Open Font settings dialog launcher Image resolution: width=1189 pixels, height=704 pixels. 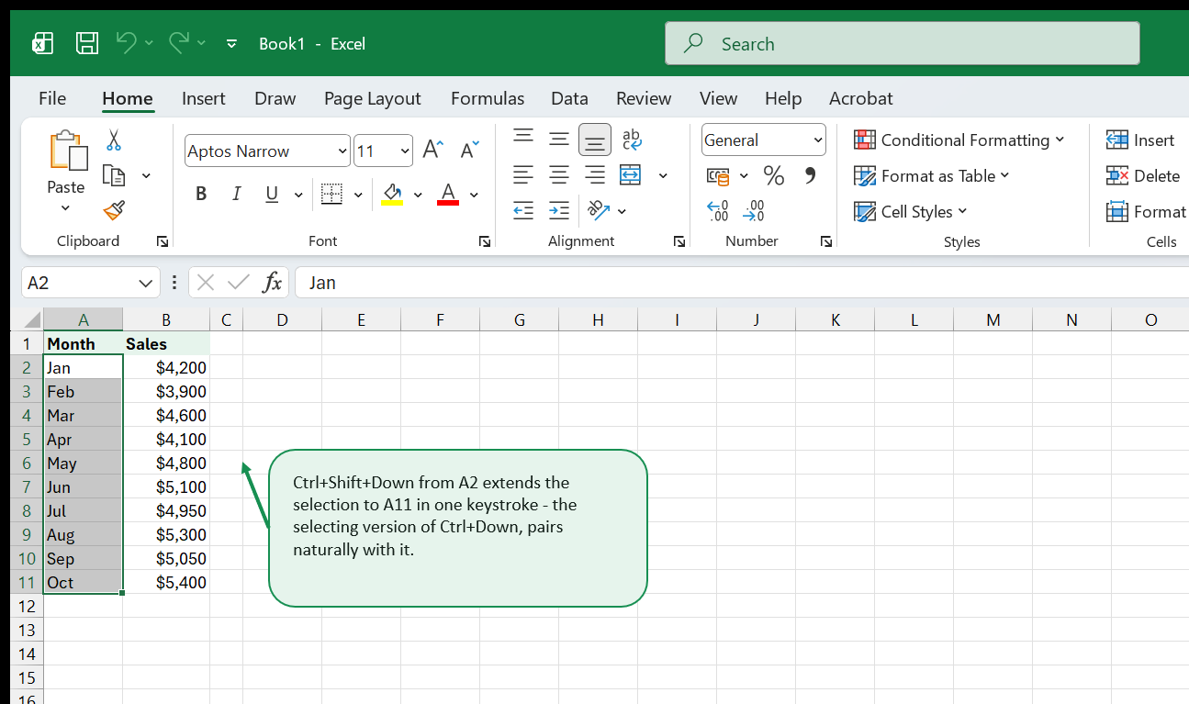point(484,241)
